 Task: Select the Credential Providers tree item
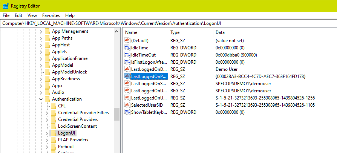point(78,119)
